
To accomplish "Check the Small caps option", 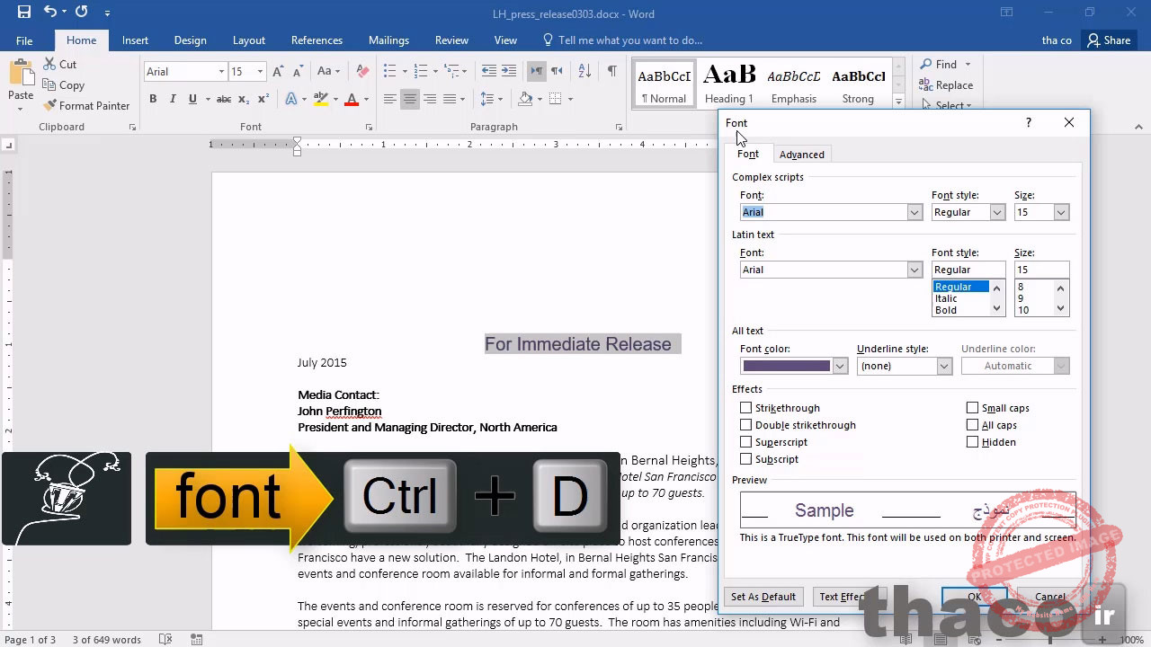I will [x=972, y=408].
